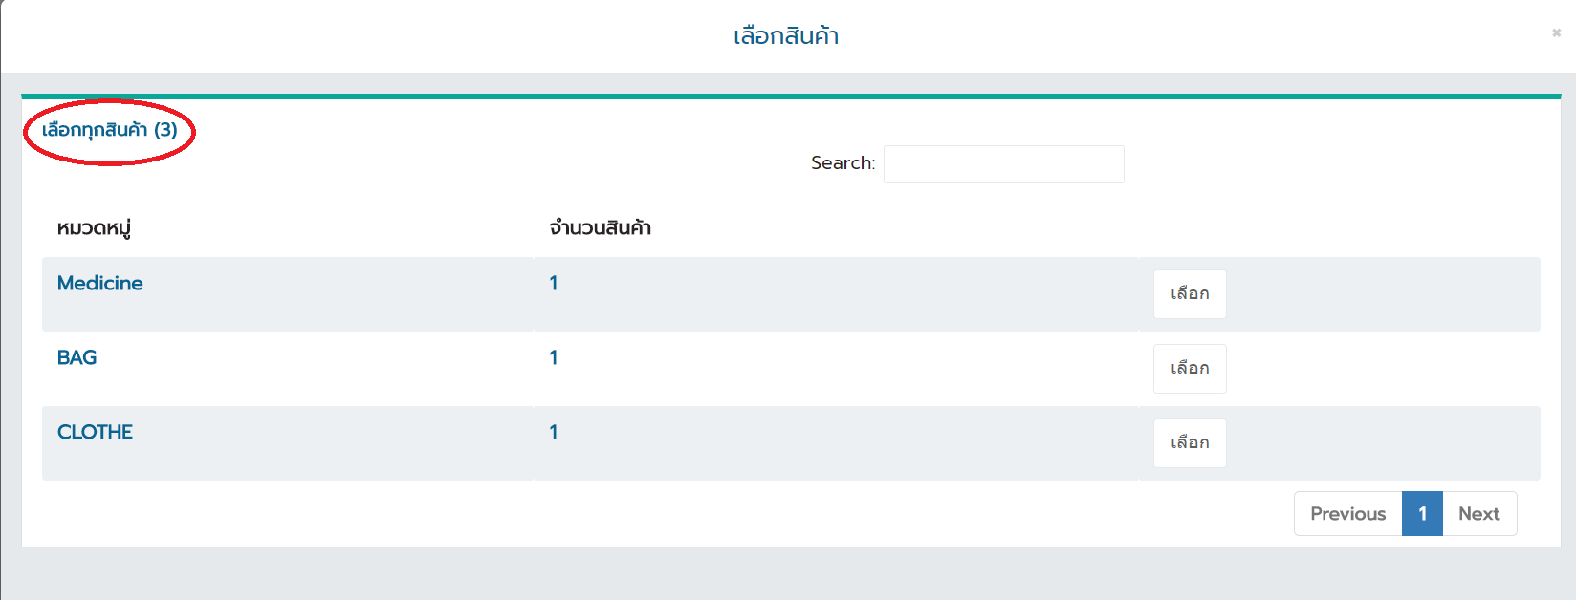Screen dimensions: 1576x600
Task: Click the Search: label
Action: (843, 163)
